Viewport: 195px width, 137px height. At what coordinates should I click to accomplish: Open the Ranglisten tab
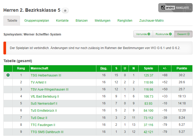pos(125,21)
